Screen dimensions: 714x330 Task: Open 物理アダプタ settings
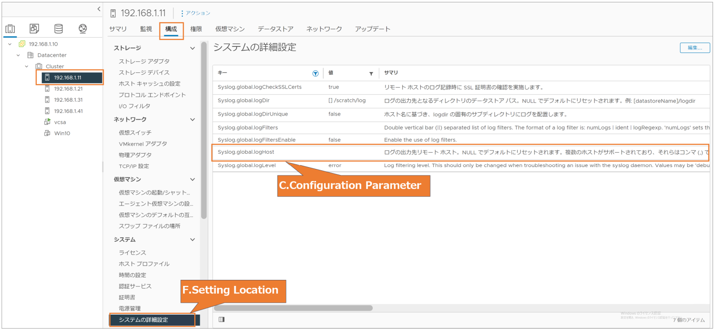coord(135,155)
